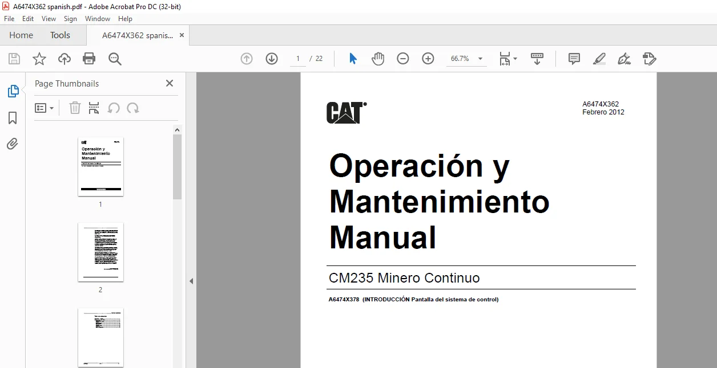Select the Highlight text pen tool
The width and height of the screenshot is (717, 368).
(599, 59)
